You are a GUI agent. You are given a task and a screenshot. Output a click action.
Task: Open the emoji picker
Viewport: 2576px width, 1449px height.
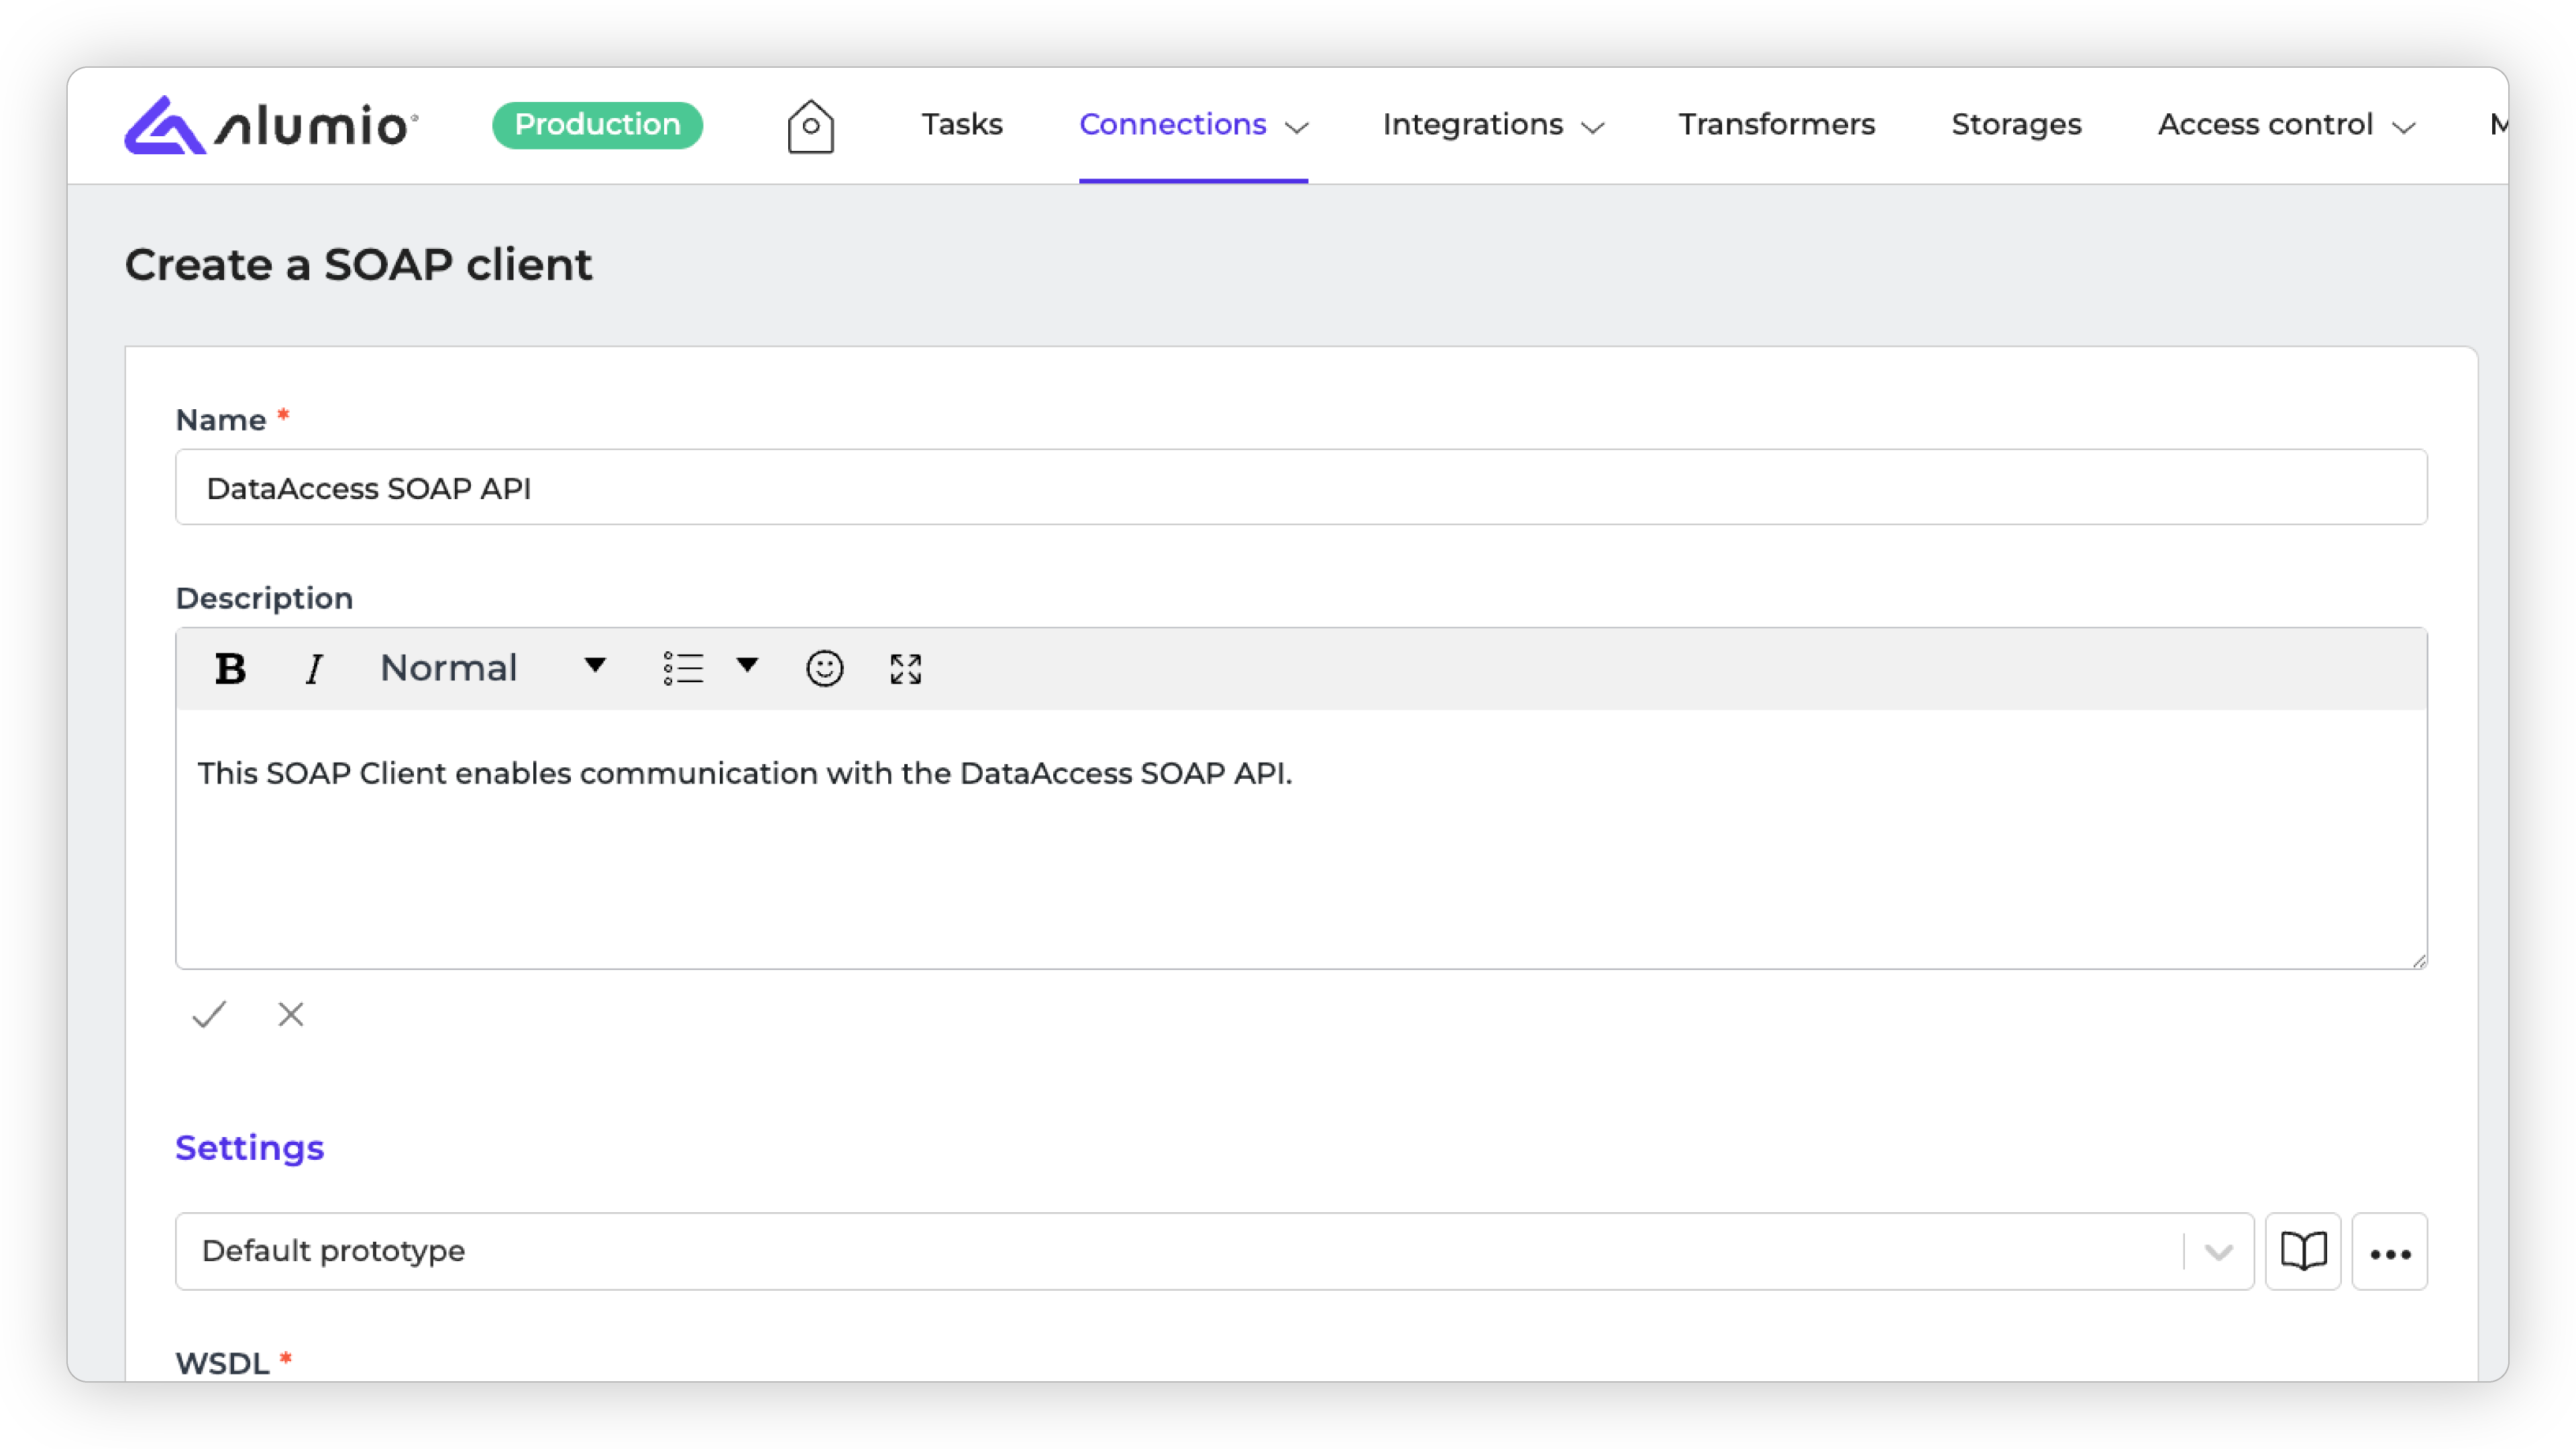pos(824,668)
